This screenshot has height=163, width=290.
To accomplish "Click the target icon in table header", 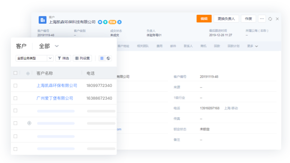I will 28,73.
